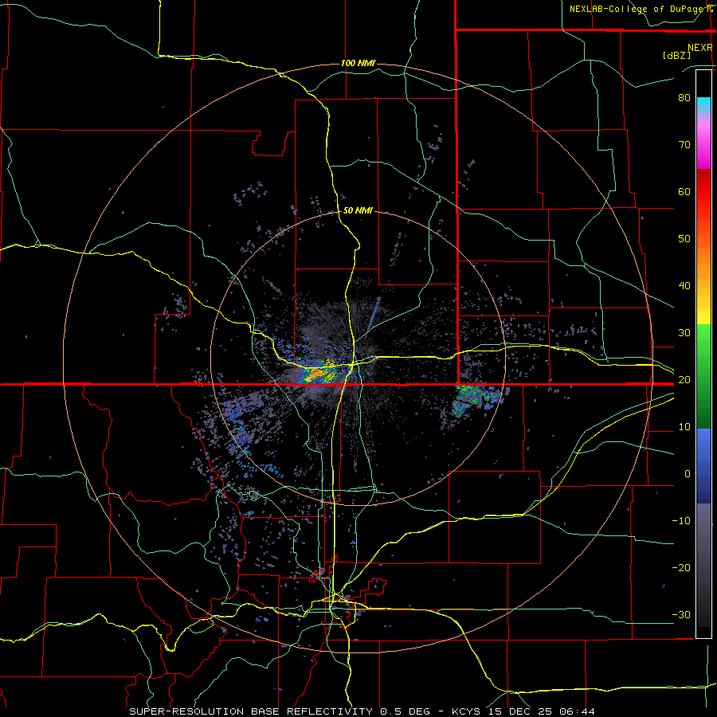The width and height of the screenshot is (717, 717).
Task: Click the -20 dBZ value on the scale
Action: click(681, 568)
